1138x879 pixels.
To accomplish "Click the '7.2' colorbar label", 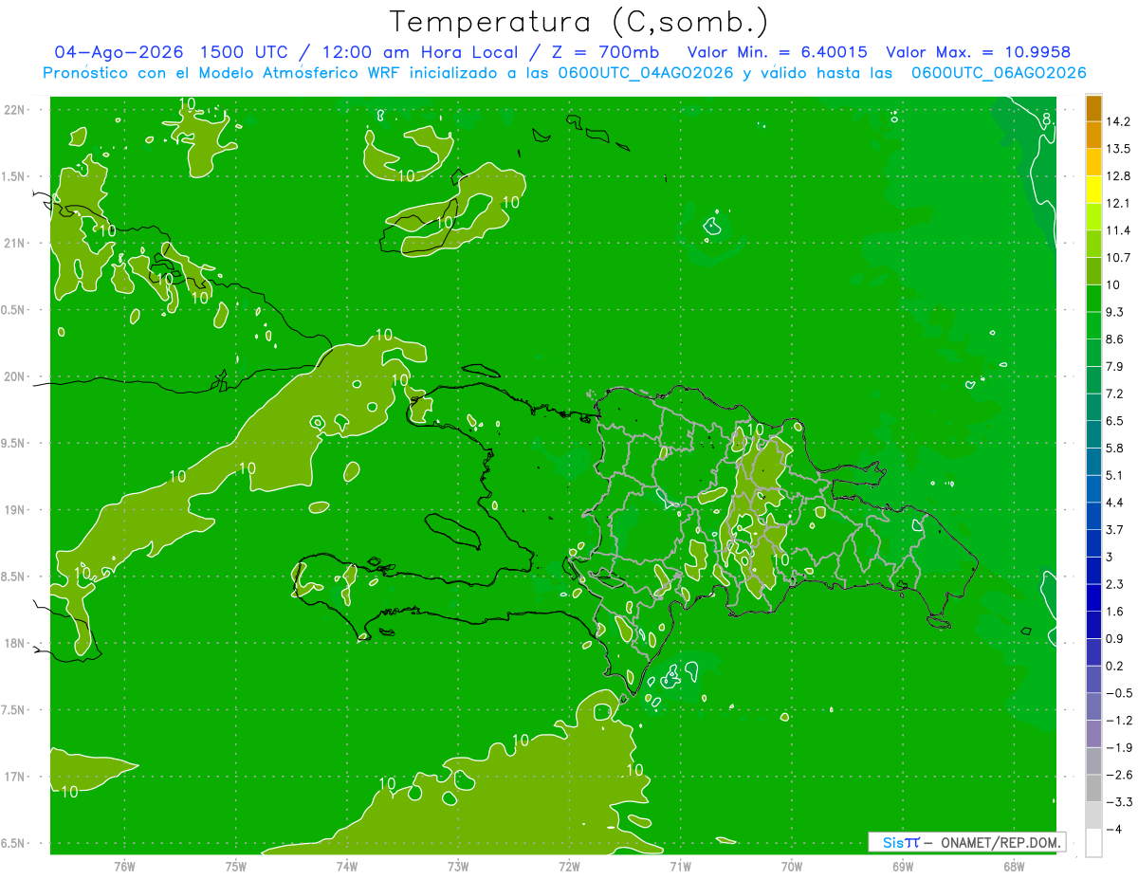I will 1115,394.
